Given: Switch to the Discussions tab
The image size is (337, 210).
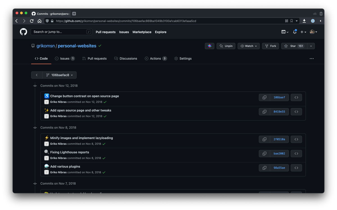Looking at the screenshot, I should coord(126,59).
